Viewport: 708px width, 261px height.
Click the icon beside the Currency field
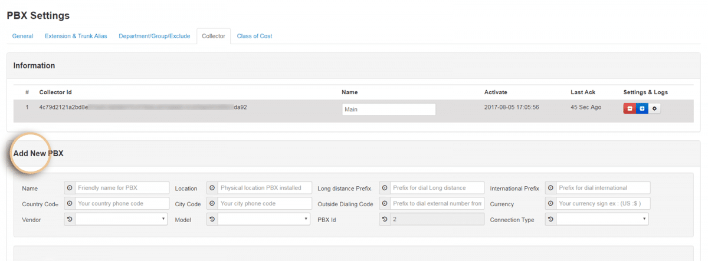coord(550,204)
